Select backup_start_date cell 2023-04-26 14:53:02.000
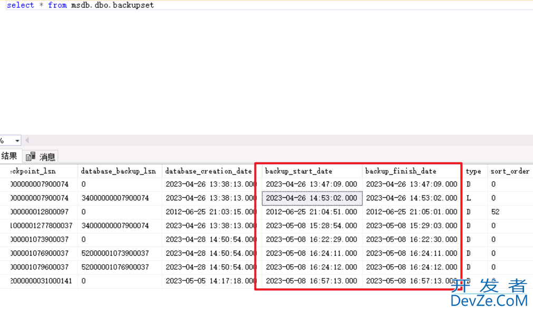Screen dimensions: 533x312 click(x=312, y=198)
